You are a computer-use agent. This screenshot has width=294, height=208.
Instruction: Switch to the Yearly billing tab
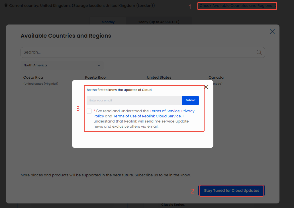click(159, 22)
